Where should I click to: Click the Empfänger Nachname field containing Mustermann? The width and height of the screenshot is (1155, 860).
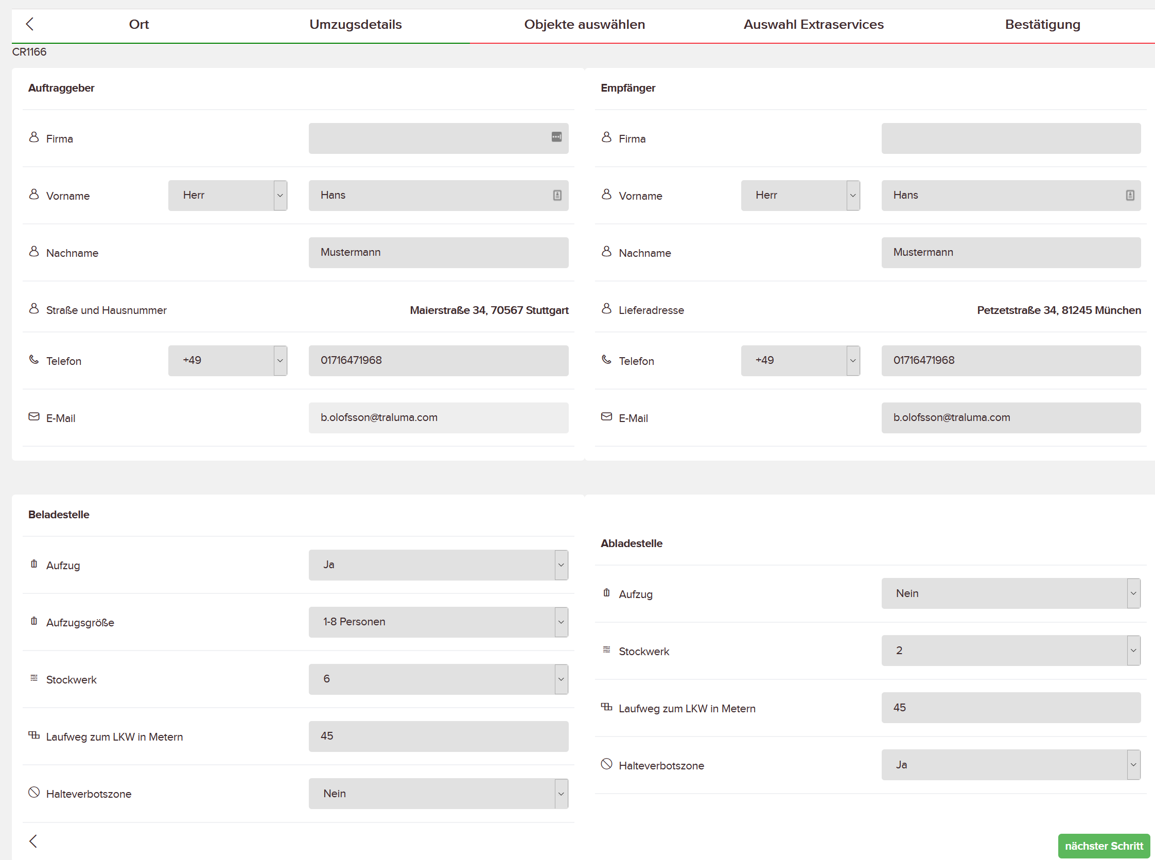1011,253
